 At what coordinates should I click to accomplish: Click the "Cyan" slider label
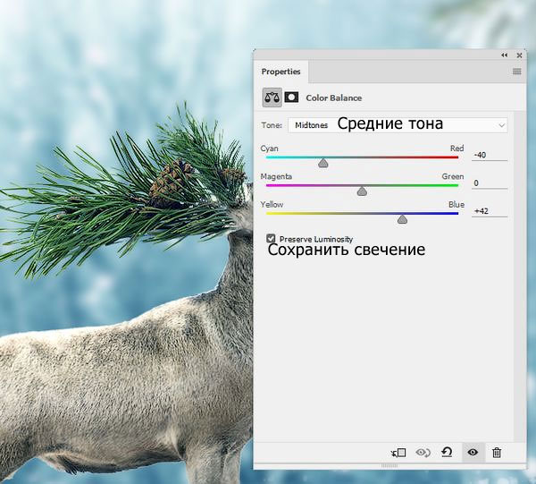[x=270, y=149]
